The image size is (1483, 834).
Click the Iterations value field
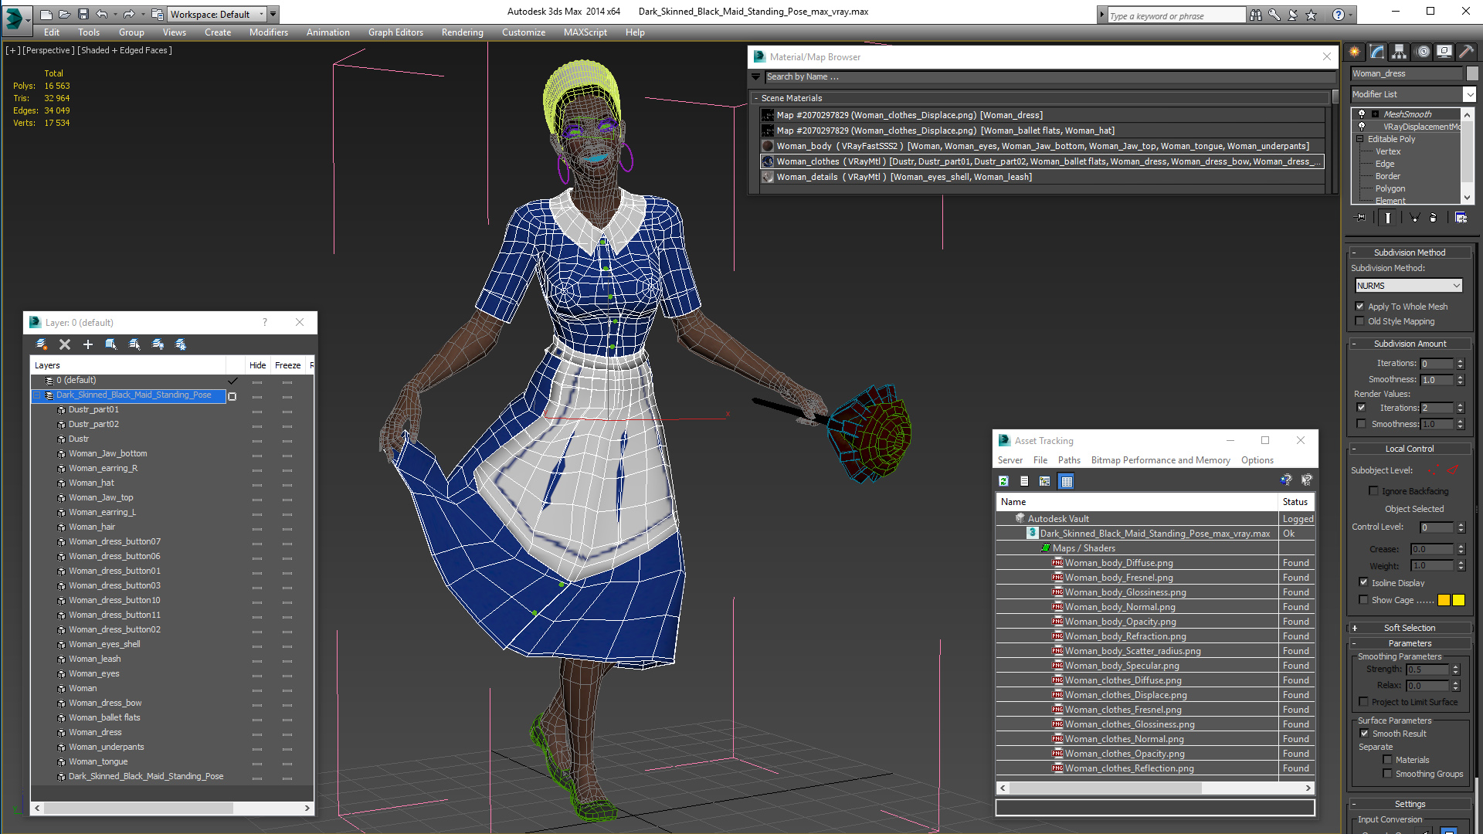click(x=1437, y=364)
